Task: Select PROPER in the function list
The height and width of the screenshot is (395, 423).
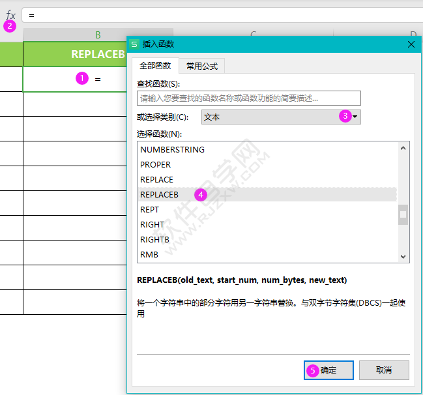Action: click(267, 164)
